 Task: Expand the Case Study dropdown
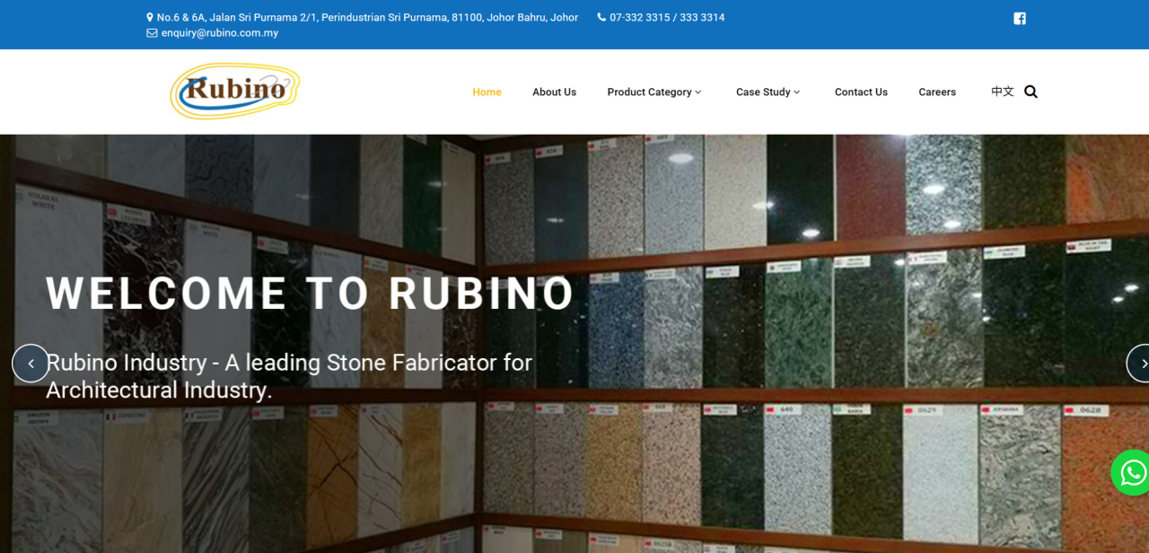pyautogui.click(x=763, y=92)
